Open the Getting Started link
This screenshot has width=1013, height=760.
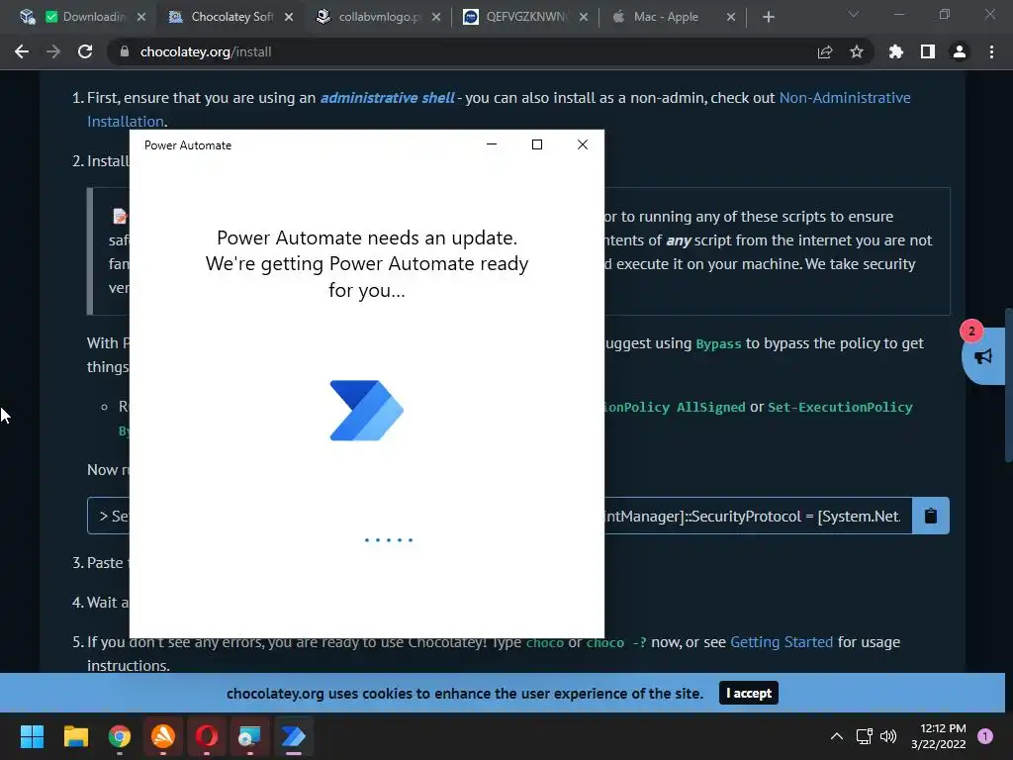782,641
